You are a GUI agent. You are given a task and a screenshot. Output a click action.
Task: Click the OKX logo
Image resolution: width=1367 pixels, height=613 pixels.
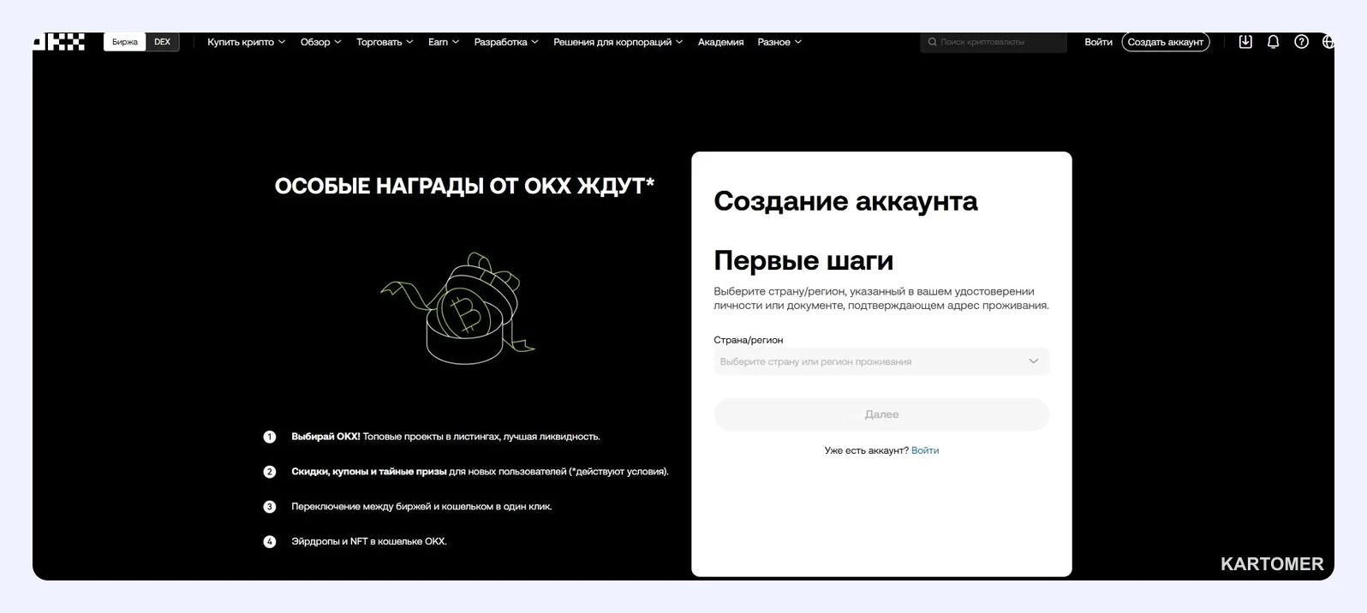[59, 41]
